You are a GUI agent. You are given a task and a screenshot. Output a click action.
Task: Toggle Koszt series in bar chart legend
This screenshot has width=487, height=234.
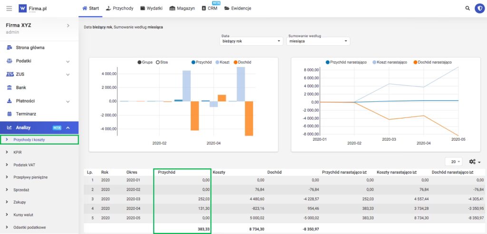[223, 62]
